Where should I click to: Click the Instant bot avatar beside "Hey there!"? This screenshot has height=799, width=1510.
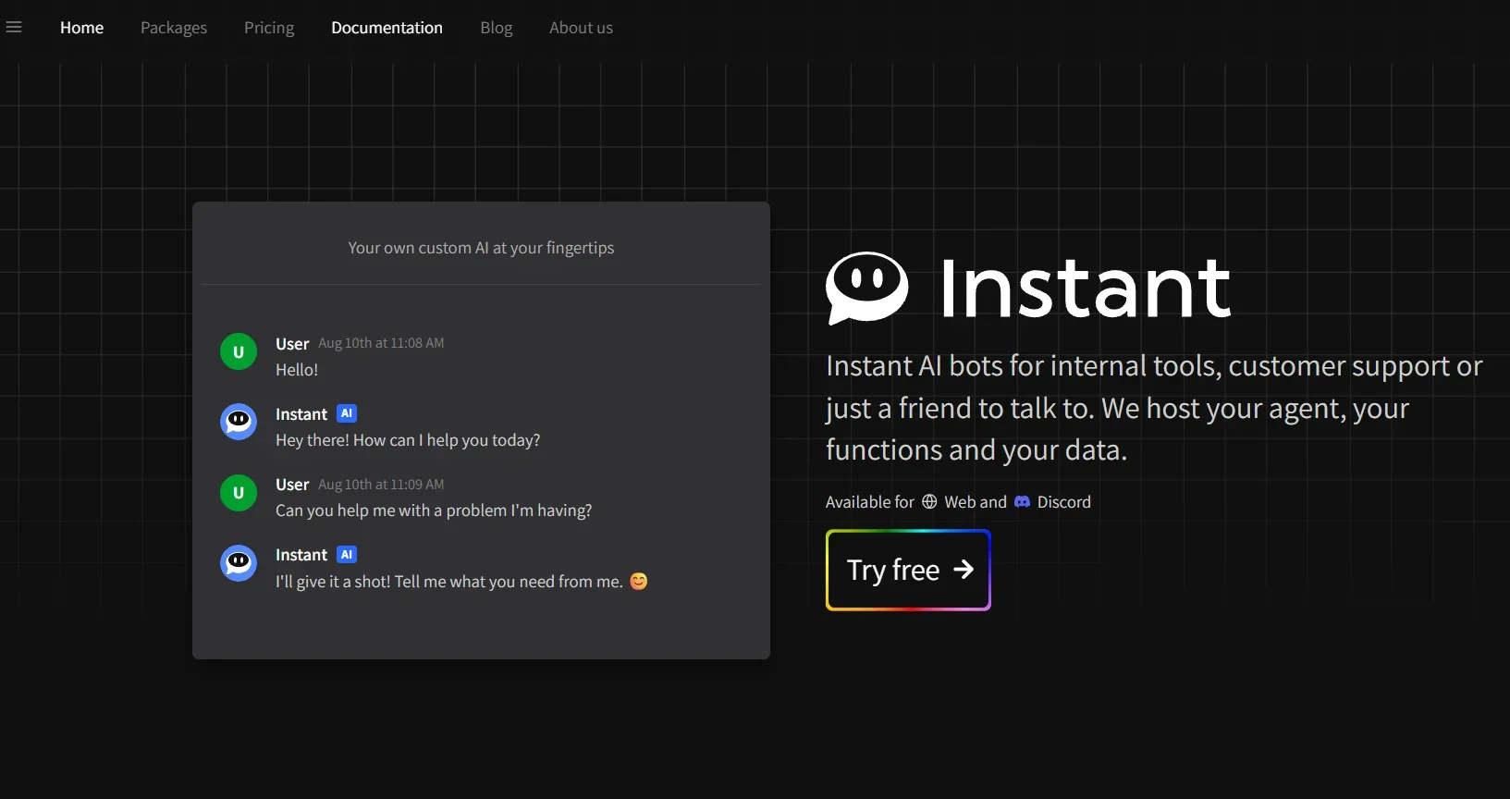point(239,423)
